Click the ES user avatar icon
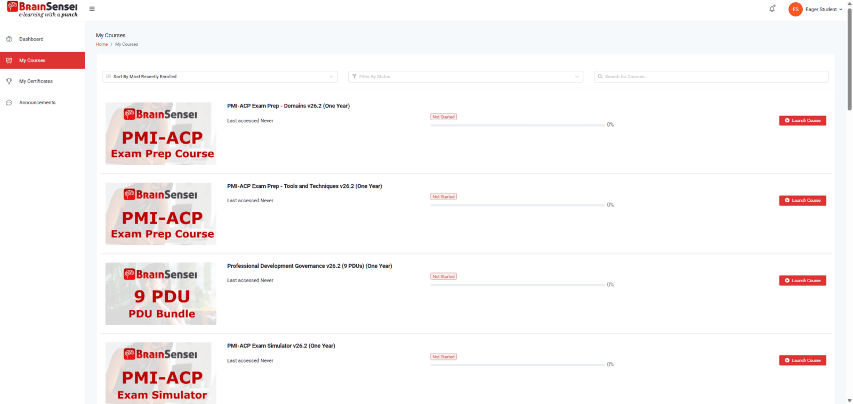 [x=795, y=9]
